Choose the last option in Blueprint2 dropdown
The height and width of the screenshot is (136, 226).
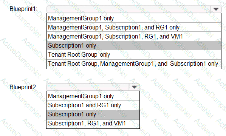93,124
